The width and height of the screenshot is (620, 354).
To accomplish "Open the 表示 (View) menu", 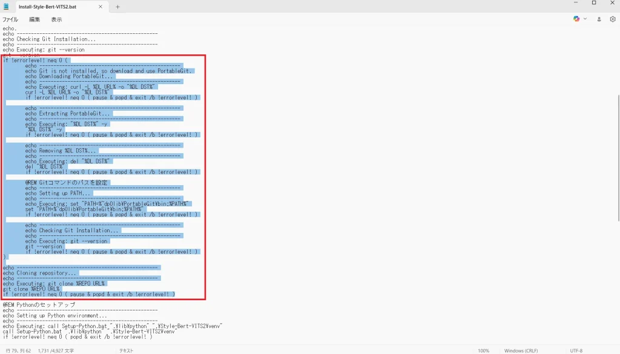I will pos(56,19).
